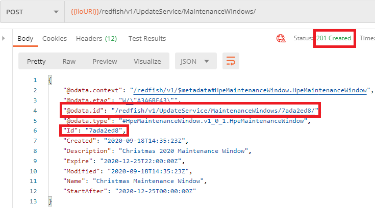This screenshot has height=208, width=375.
Task: Click the Id value 7ada2ed8
Action: (x=105, y=131)
